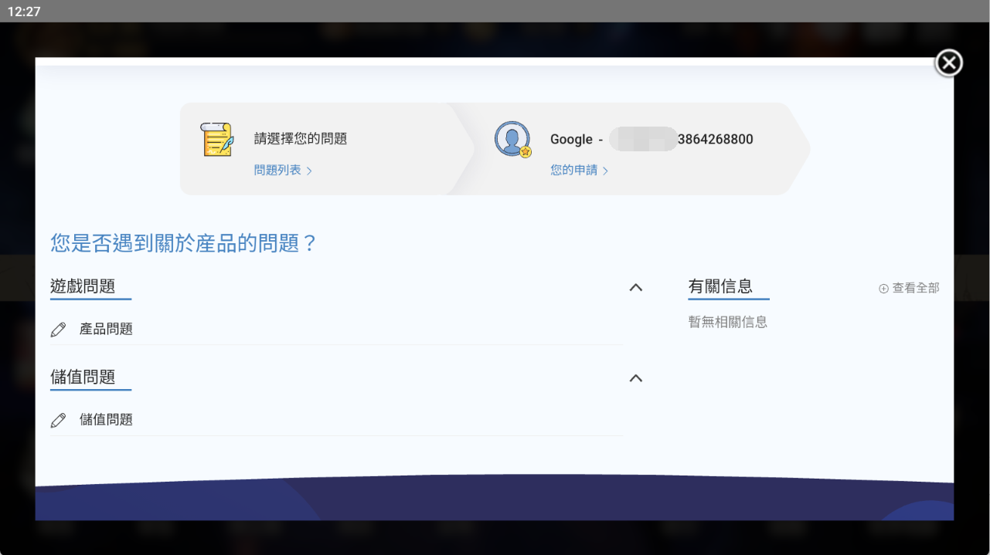Click the 有關信息 panel heading
The image size is (990, 555).
(x=720, y=286)
